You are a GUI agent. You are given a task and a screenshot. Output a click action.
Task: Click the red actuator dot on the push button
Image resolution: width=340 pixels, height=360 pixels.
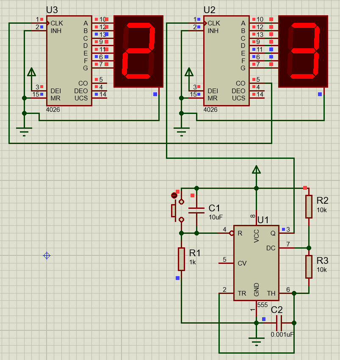pyautogui.click(x=174, y=195)
